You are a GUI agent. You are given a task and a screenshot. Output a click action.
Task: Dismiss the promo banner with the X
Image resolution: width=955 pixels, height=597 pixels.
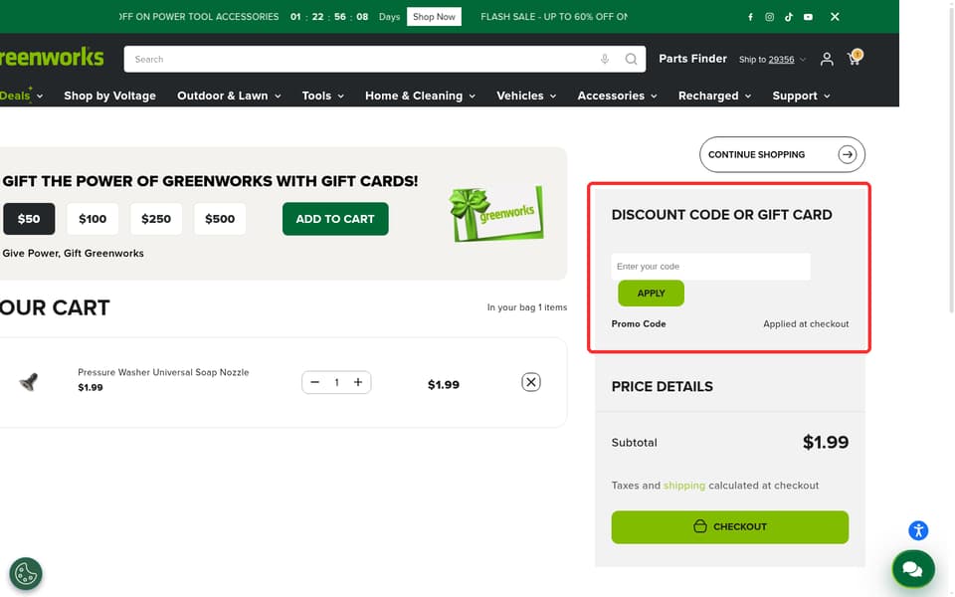coord(835,17)
